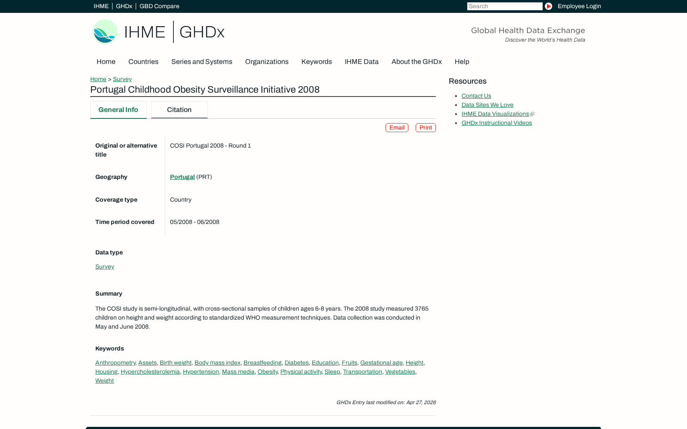Open Body mass index keyword
This screenshot has width=687, height=429.
(x=217, y=363)
